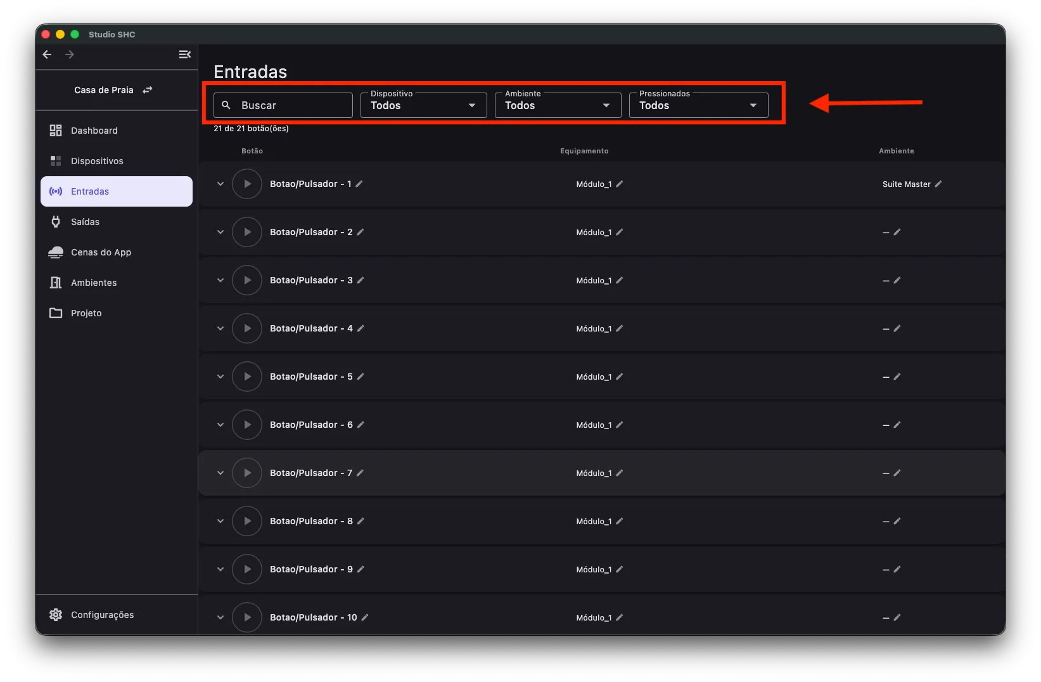1041x682 pixels.
Task: Expand the Botao/Pulsador - 1 row
Action: click(x=220, y=184)
